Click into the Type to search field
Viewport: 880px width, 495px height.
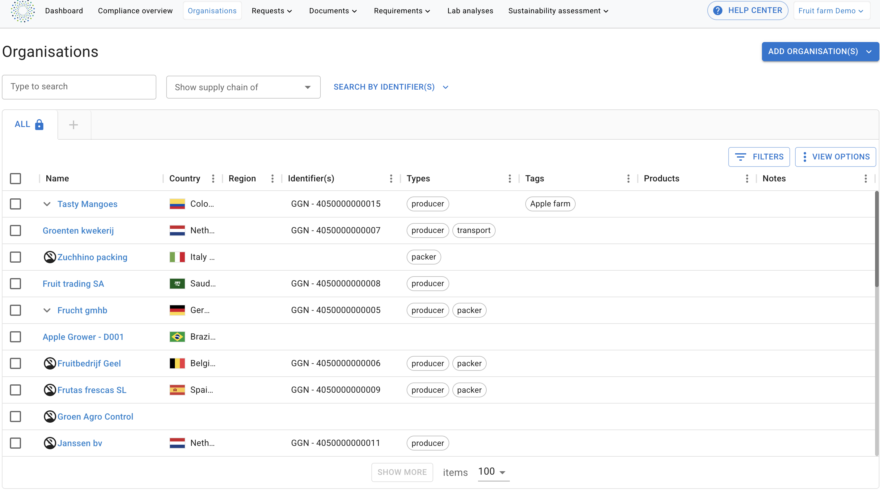(79, 87)
